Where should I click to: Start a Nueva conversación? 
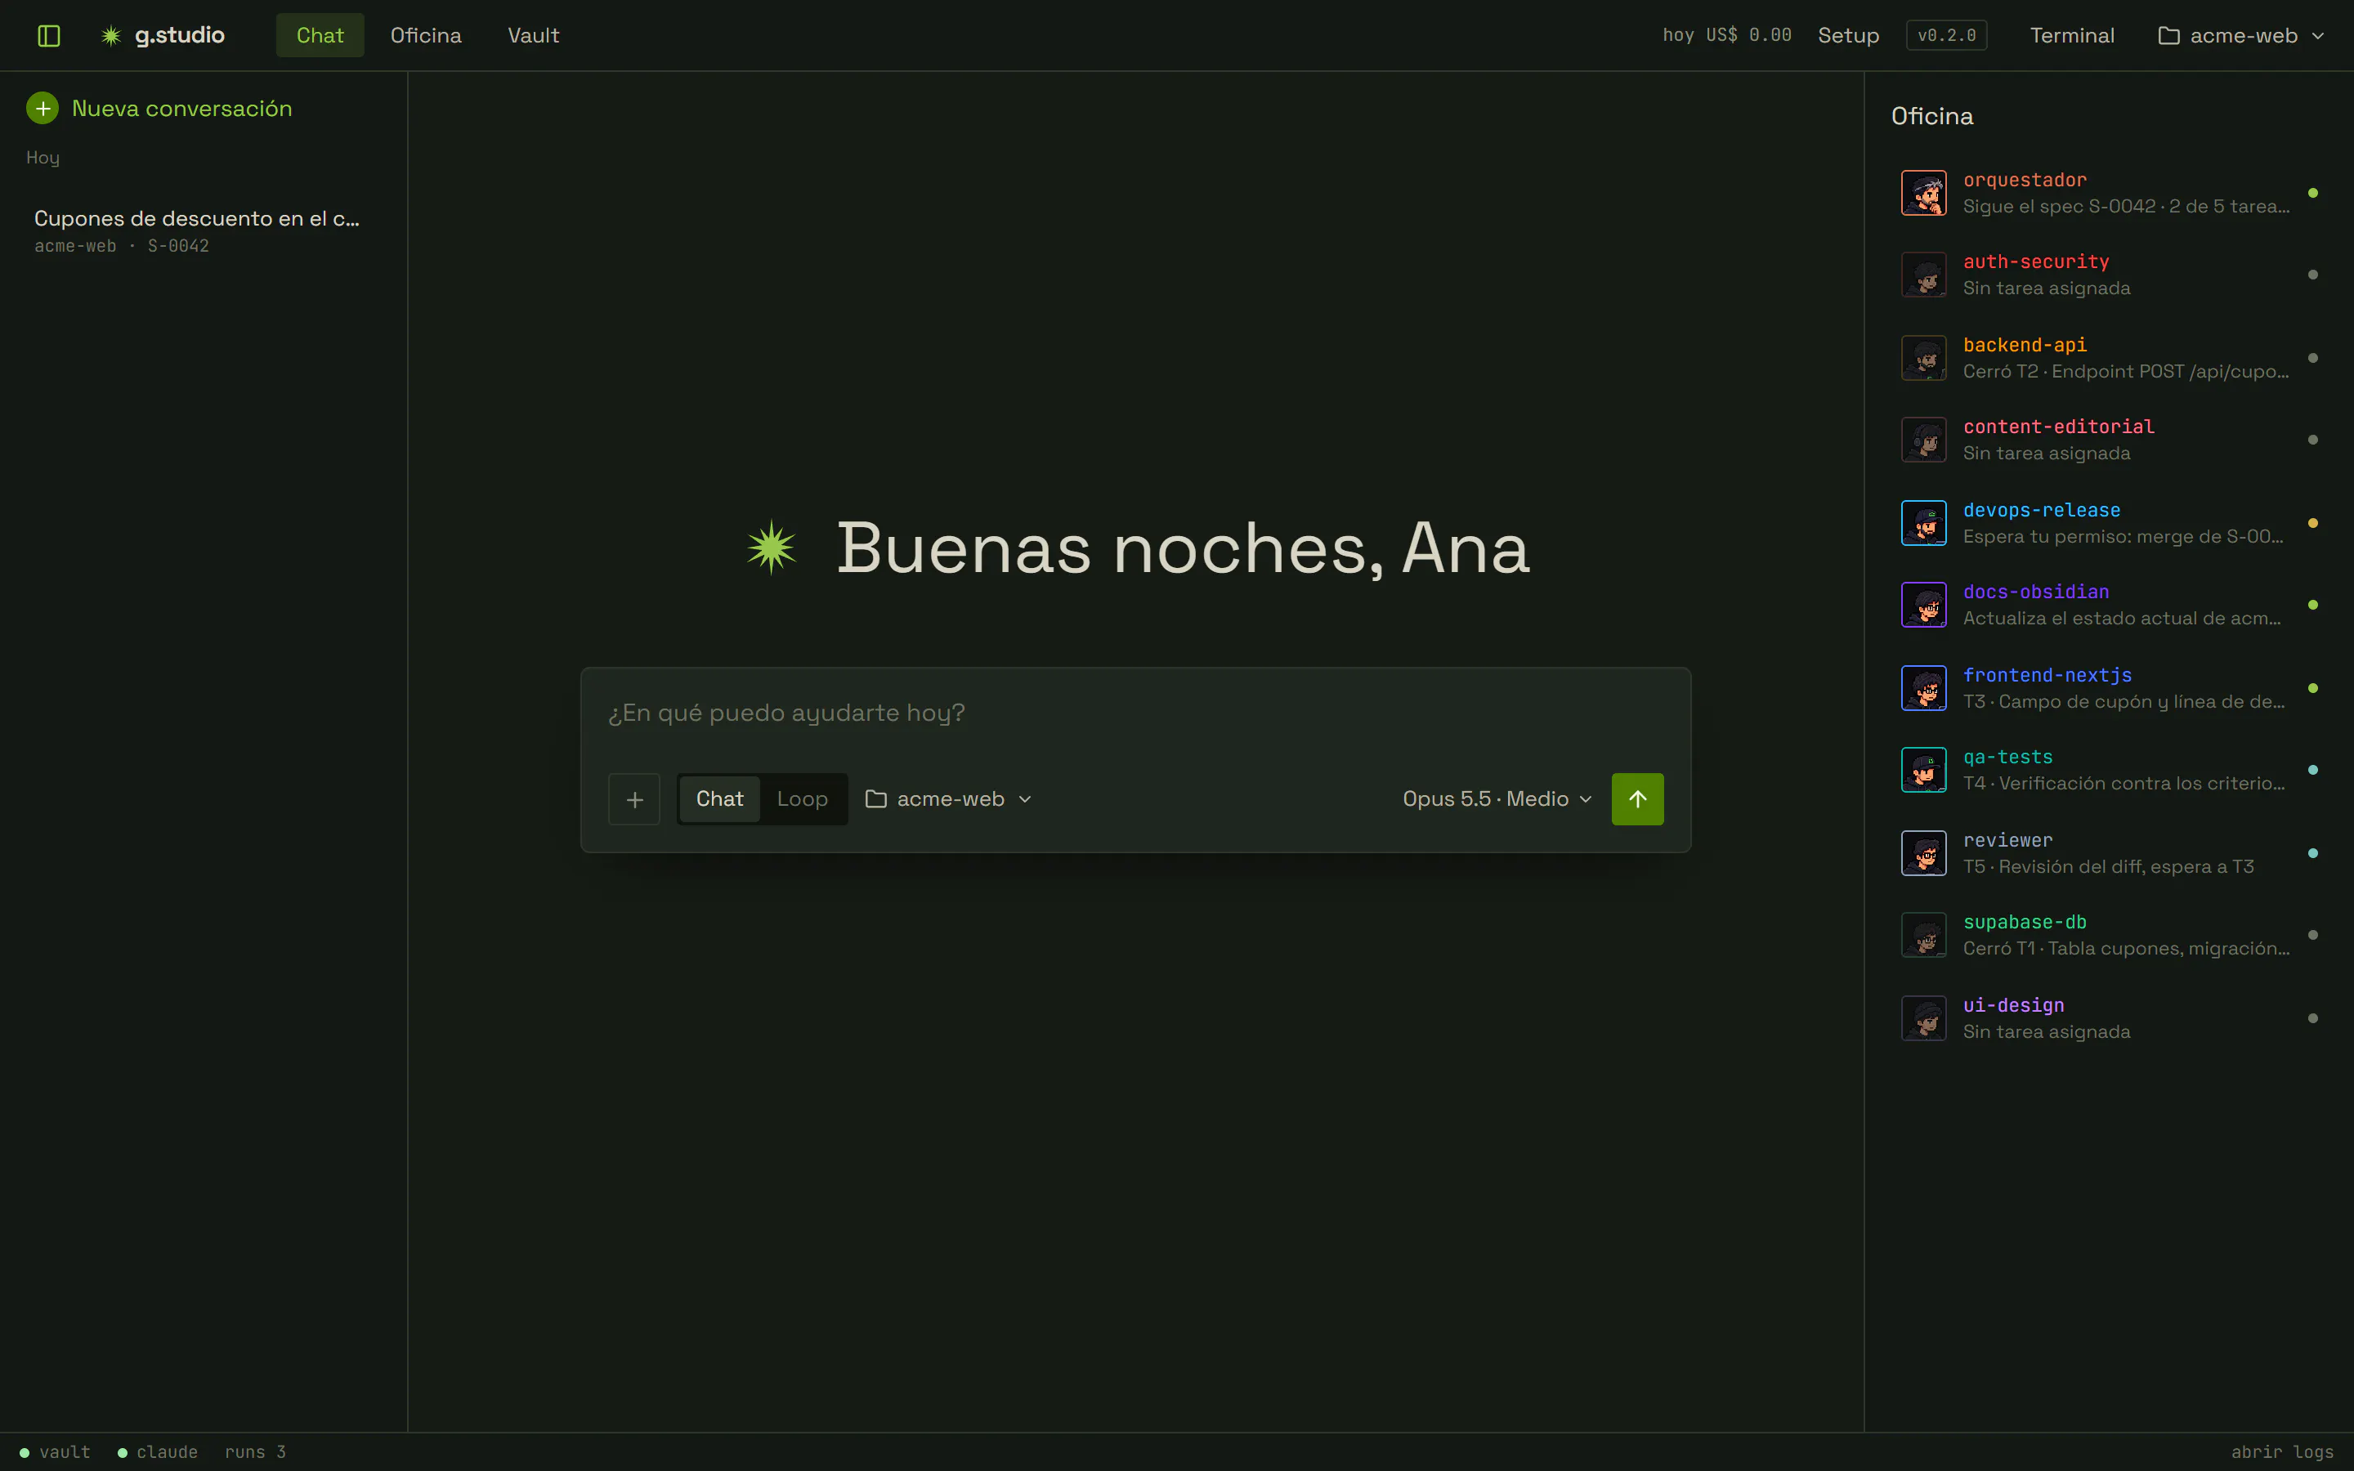[x=159, y=108]
